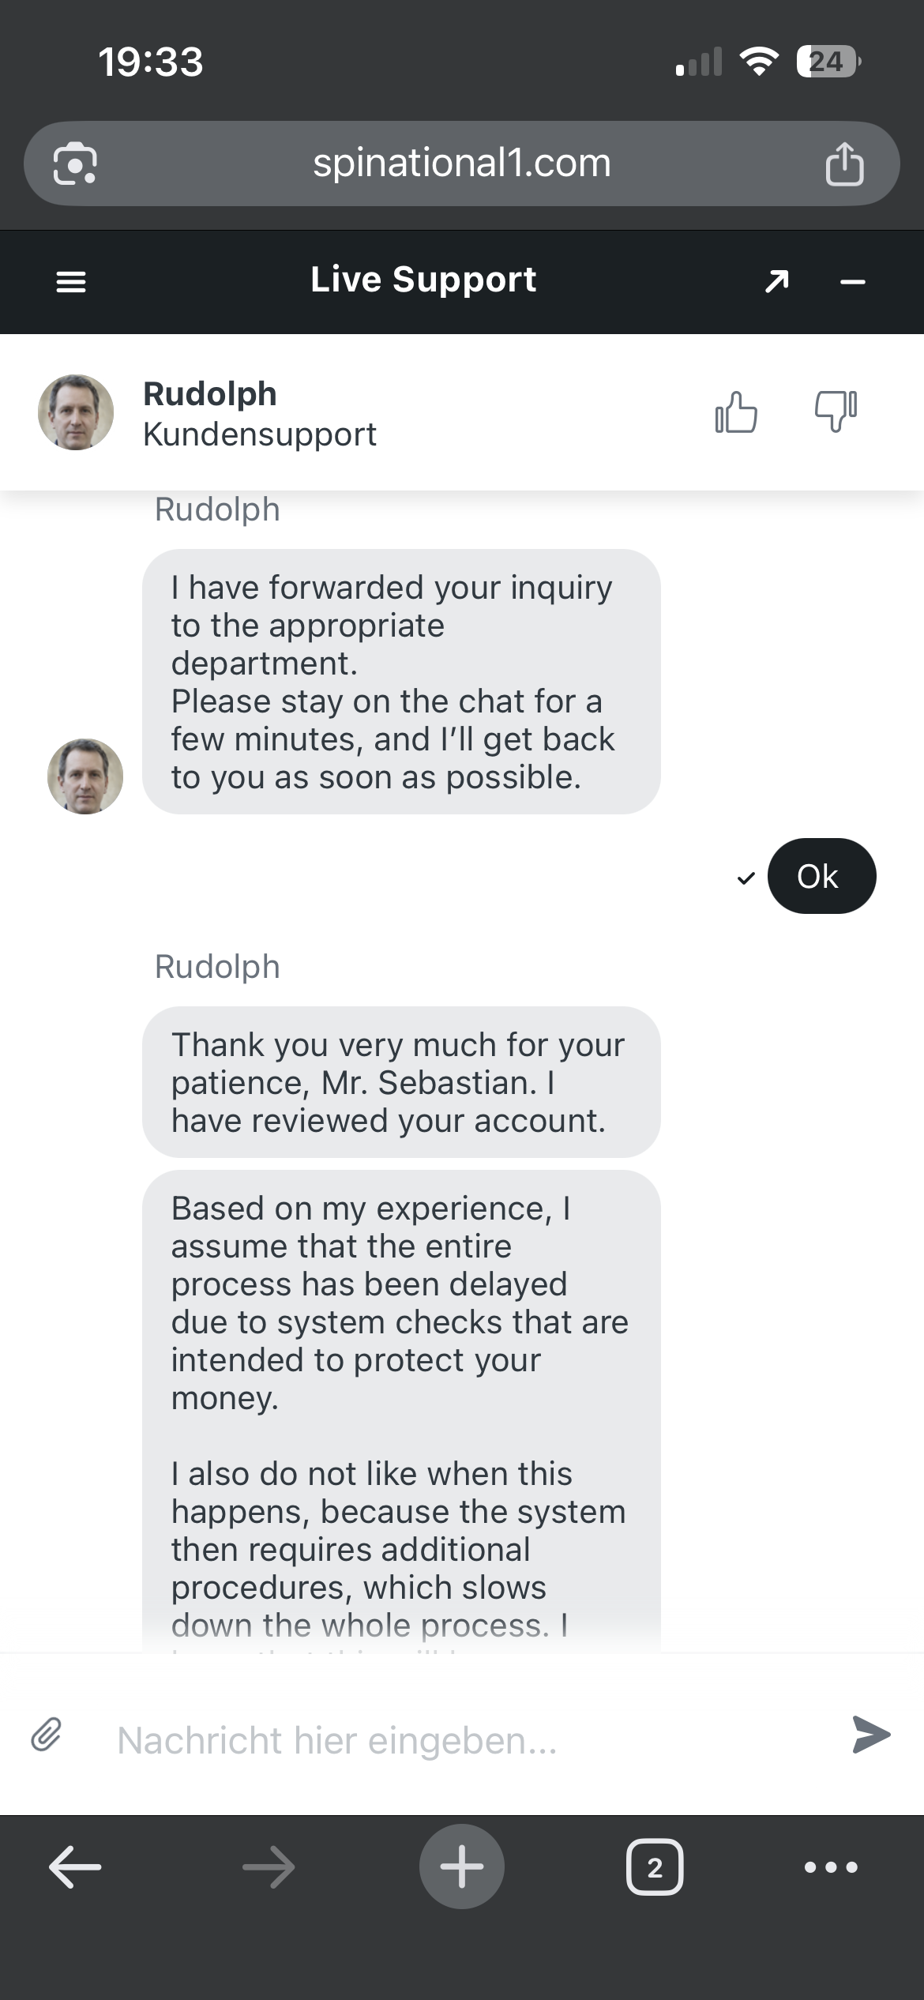The image size is (924, 2000).
Task: Open the hamburger menu in Live Support header
Action: [71, 282]
